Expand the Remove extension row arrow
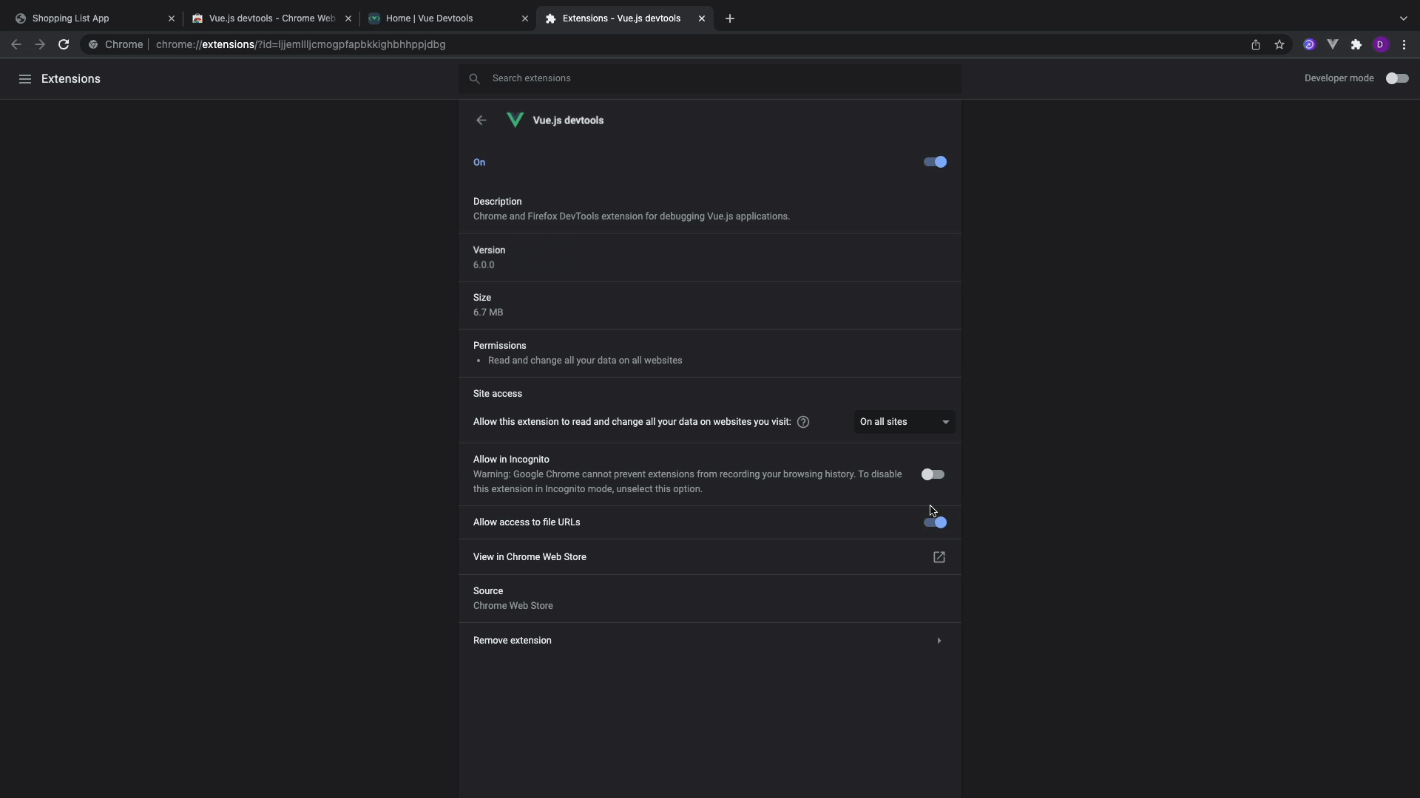Screen dimensions: 1420x798 (x=939, y=641)
